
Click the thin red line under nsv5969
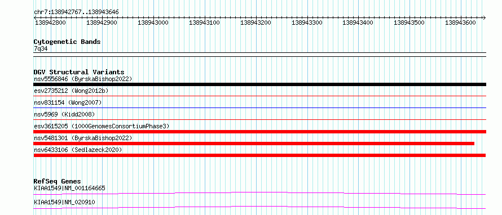(259, 119)
